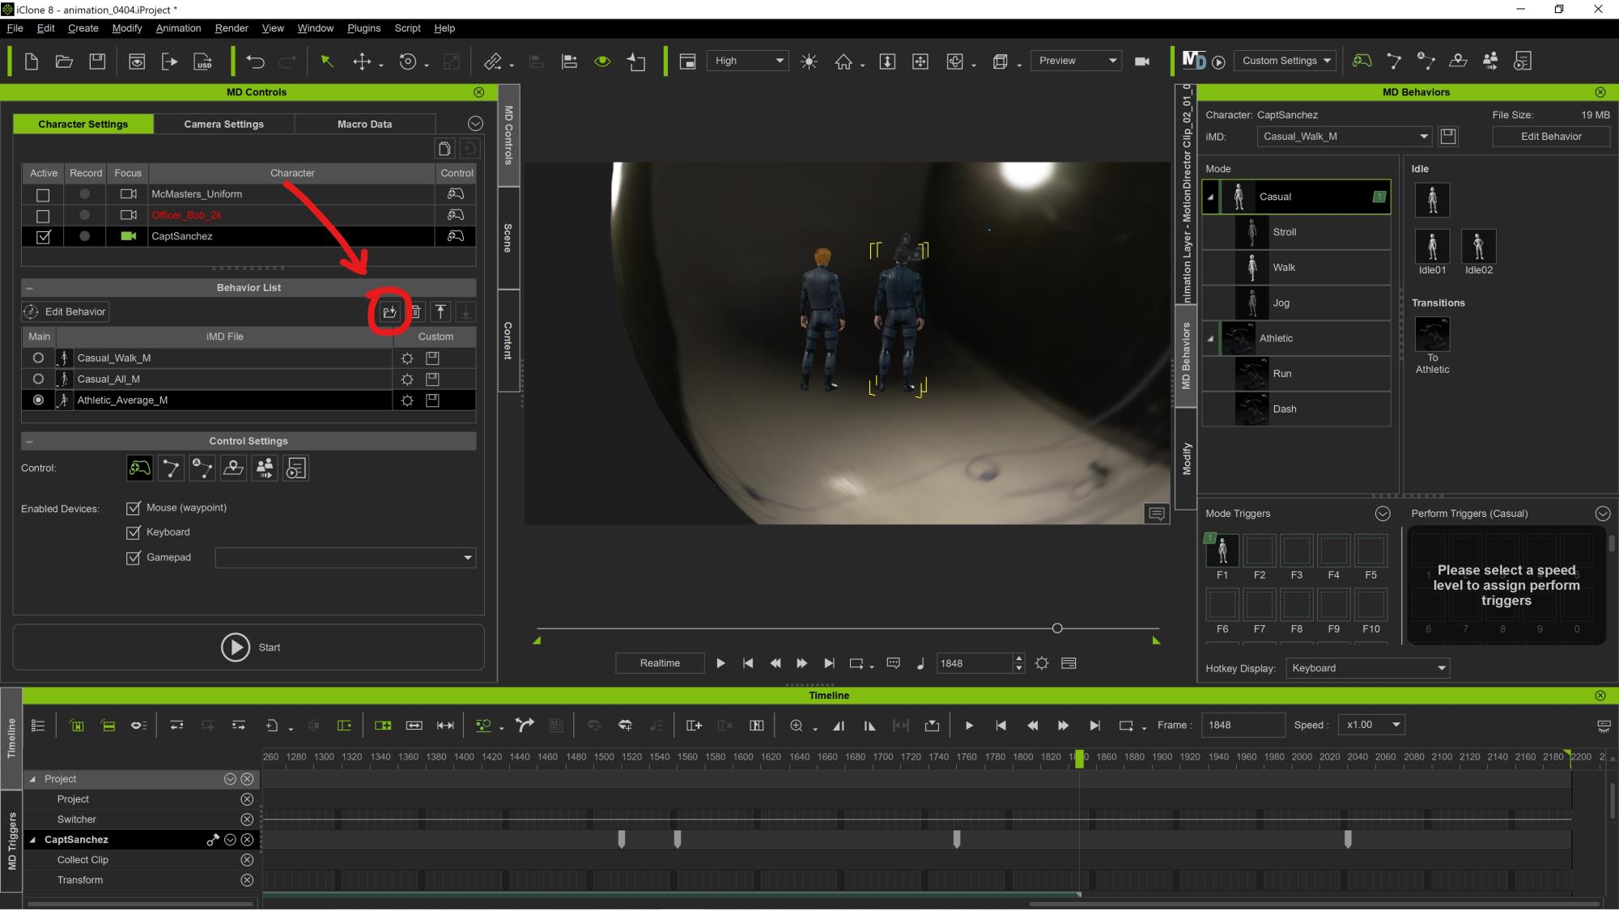Delete behavior with the trash icon
Screen dimensions: 1619x910
[x=415, y=312]
